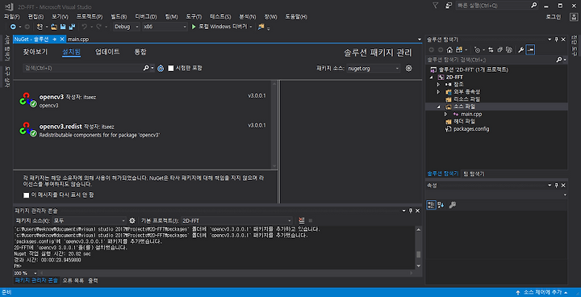The height and width of the screenshot is (297, 581).
Task: Switch to the 출력 bottom tab
Action: (93, 281)
